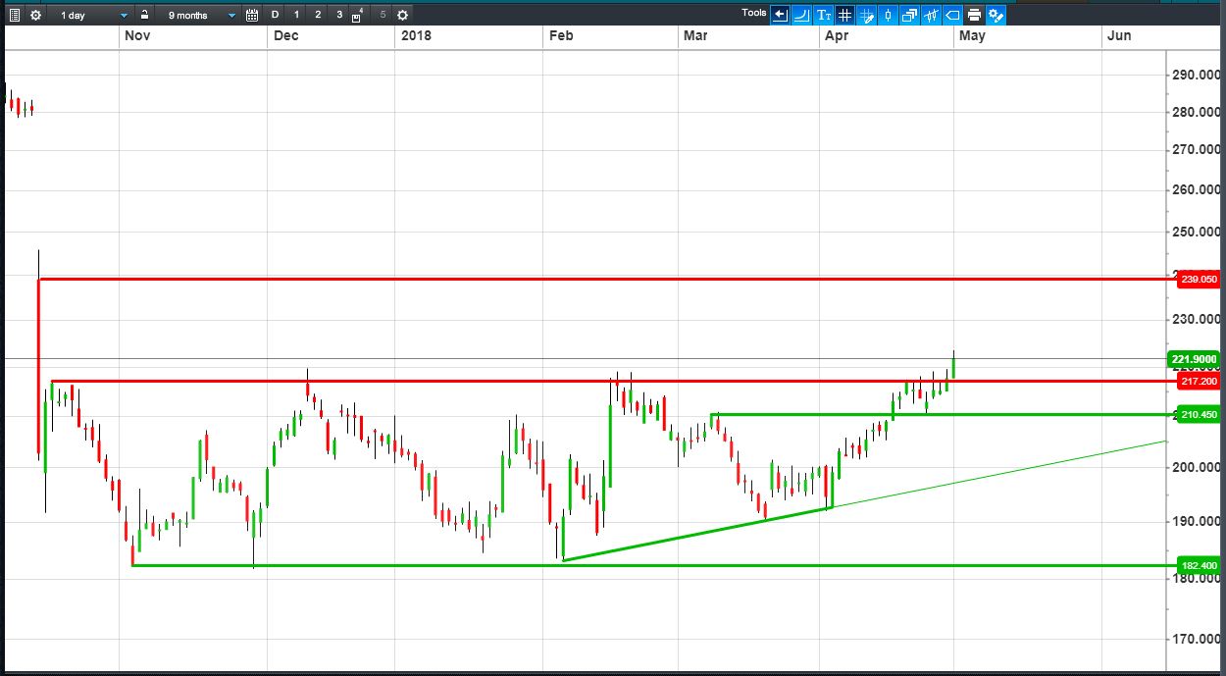Select chart template 1

296,15
